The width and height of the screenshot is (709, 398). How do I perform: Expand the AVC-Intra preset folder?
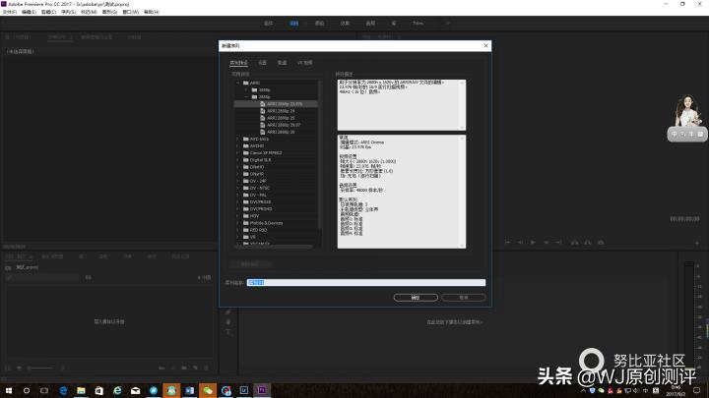click(x=237, y=139)
